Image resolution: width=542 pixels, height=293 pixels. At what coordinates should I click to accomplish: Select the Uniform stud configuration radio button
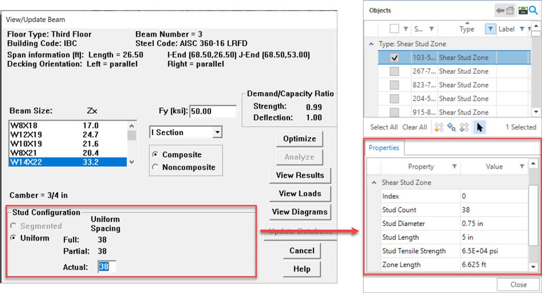13,238
